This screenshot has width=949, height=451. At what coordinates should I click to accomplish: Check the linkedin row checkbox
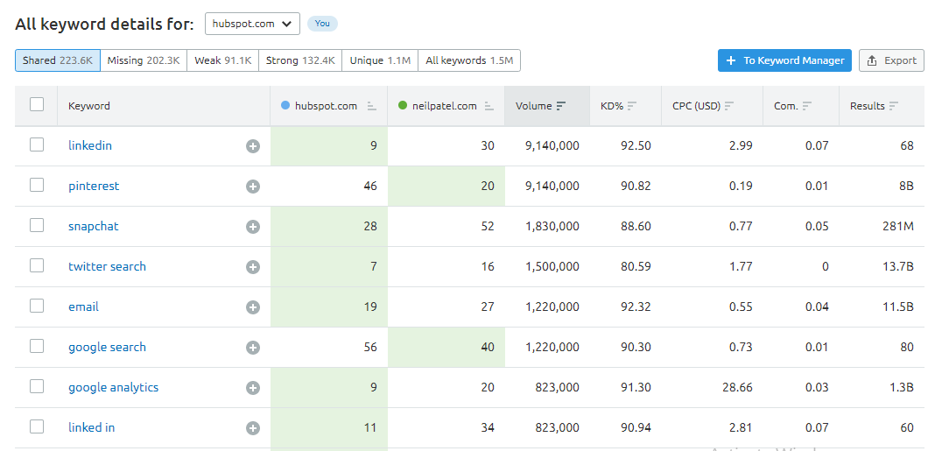(x=37, y=144)
